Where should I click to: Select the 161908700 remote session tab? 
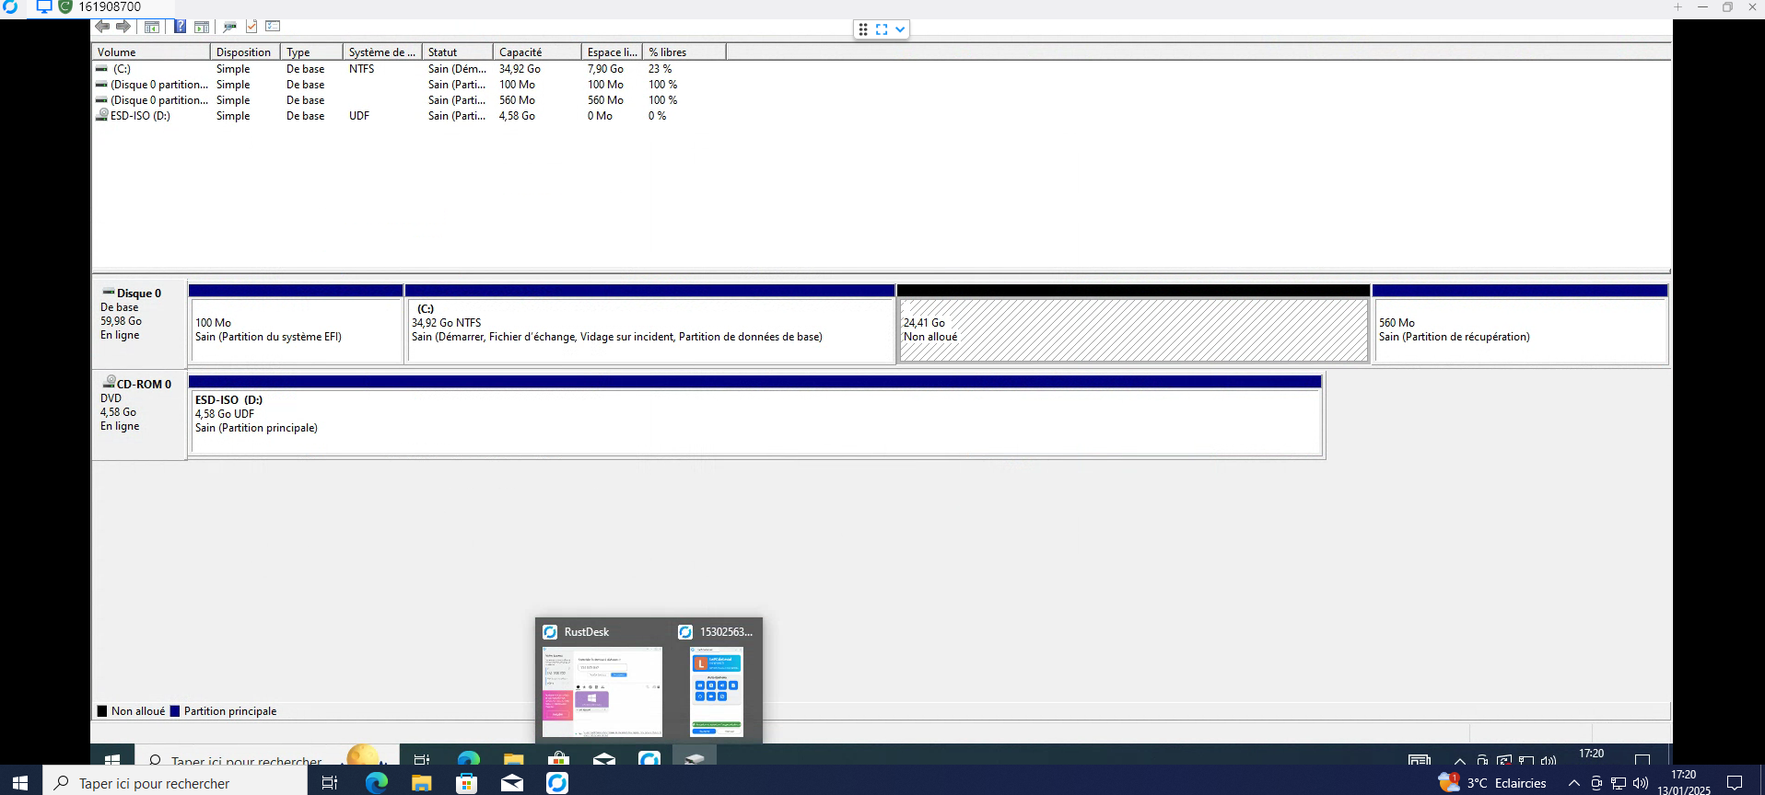click(x=109, y=7)
